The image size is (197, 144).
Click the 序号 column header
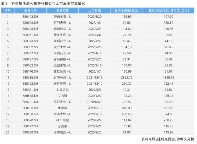coord(8,10)
